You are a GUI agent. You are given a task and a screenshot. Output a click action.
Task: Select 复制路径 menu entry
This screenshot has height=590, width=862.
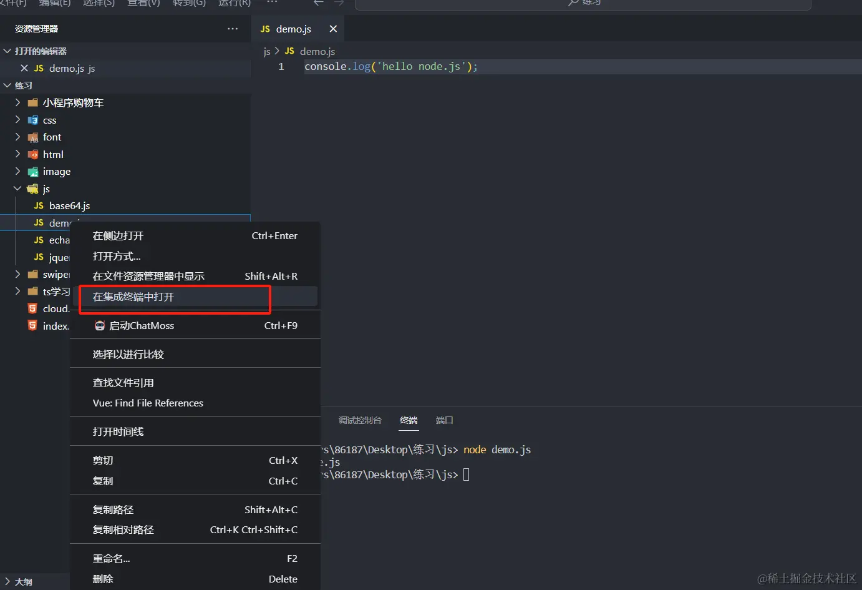point(195,509)
